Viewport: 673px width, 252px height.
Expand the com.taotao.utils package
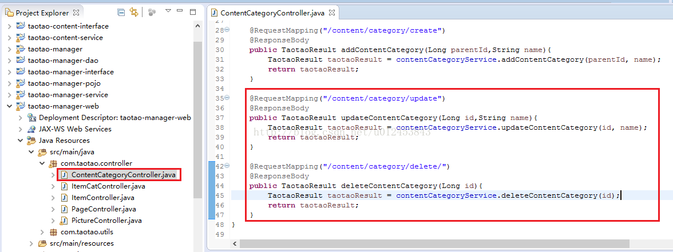[x=42, y=232]
